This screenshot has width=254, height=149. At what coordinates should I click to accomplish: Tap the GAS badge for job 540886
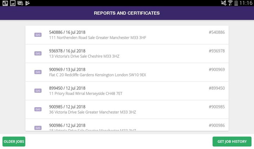[38, 35]
